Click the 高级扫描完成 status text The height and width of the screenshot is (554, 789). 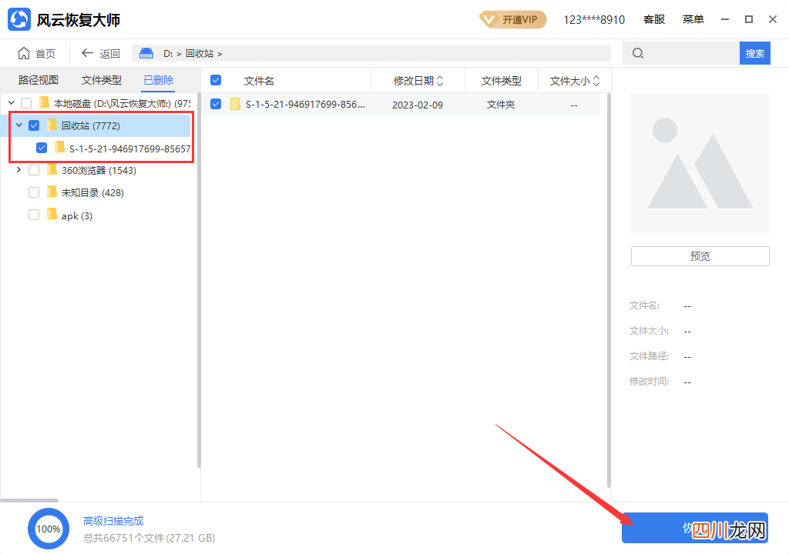[113, 520]
